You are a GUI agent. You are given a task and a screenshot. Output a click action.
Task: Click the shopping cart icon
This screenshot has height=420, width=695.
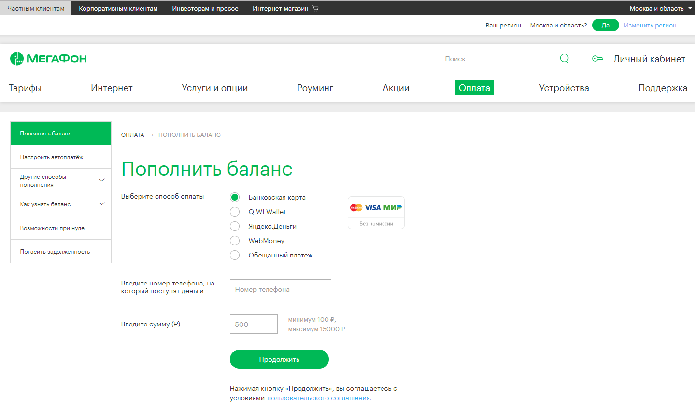pos(315,8)
